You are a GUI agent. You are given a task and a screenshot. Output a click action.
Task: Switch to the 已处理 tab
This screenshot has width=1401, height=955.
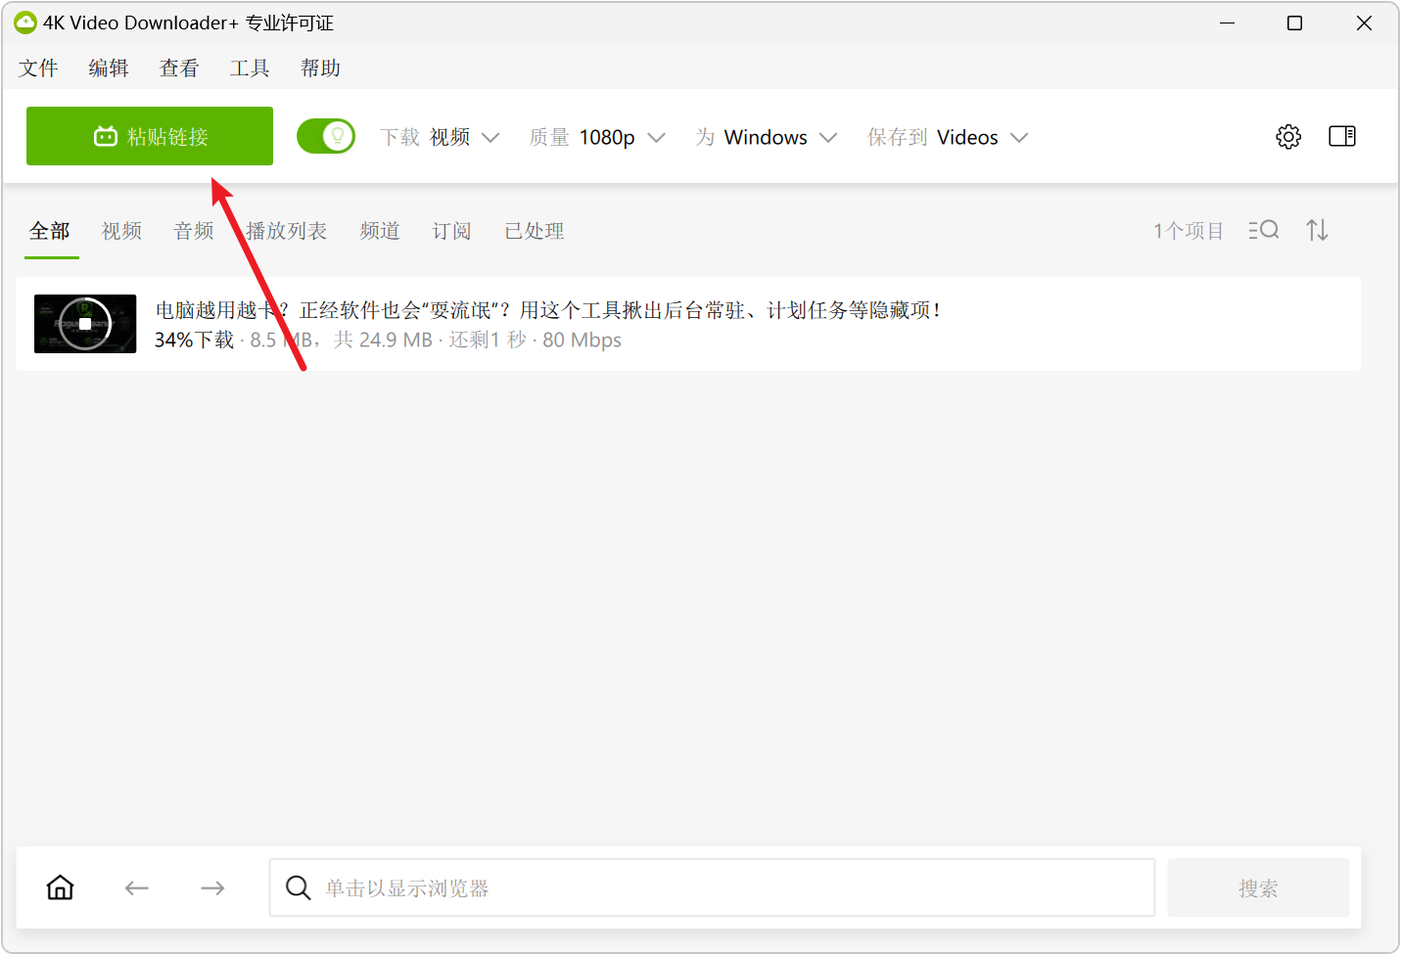[535, 231]
